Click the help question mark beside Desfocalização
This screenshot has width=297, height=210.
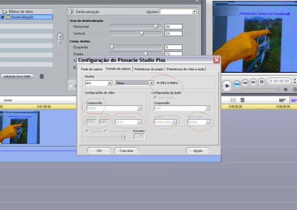(72, 12)
